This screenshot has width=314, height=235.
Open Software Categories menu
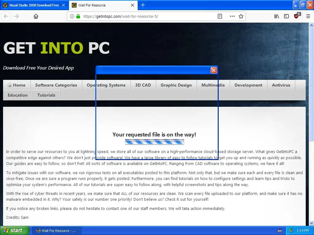tap(56, 85)
